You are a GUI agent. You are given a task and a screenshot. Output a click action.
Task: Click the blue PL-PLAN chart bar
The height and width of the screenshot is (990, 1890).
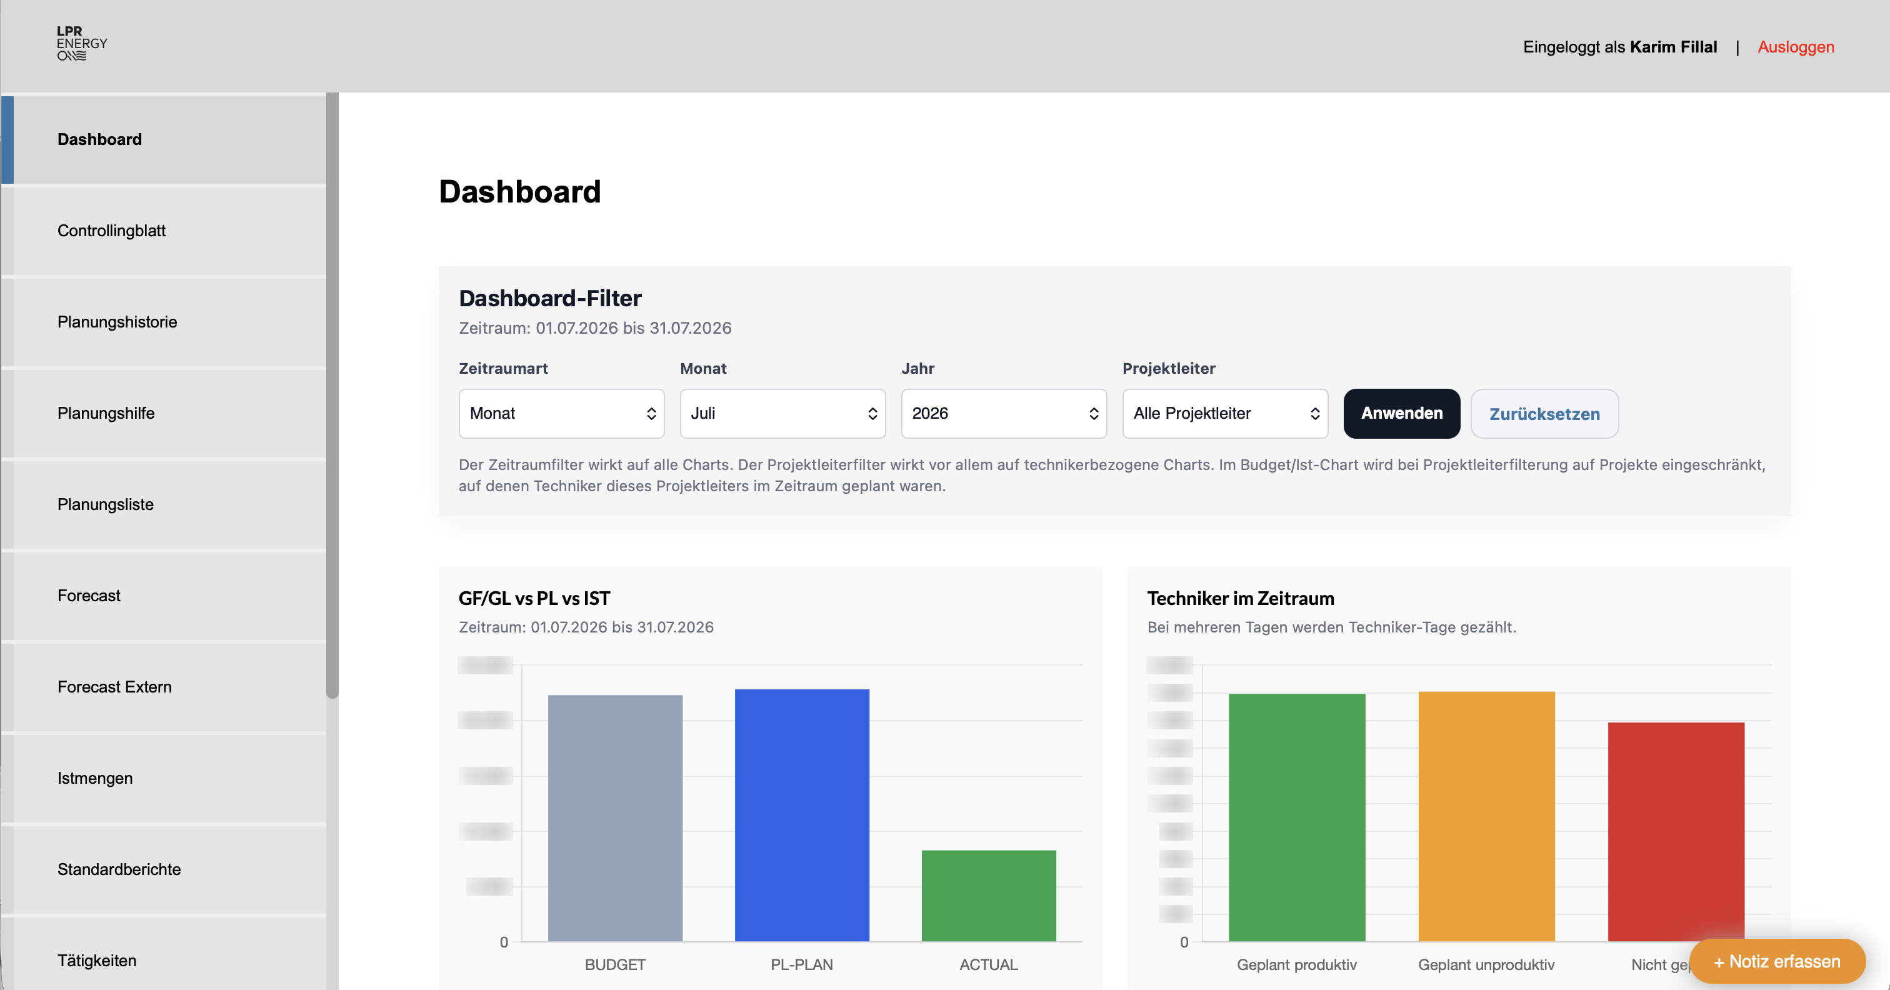tap(802, 814)
